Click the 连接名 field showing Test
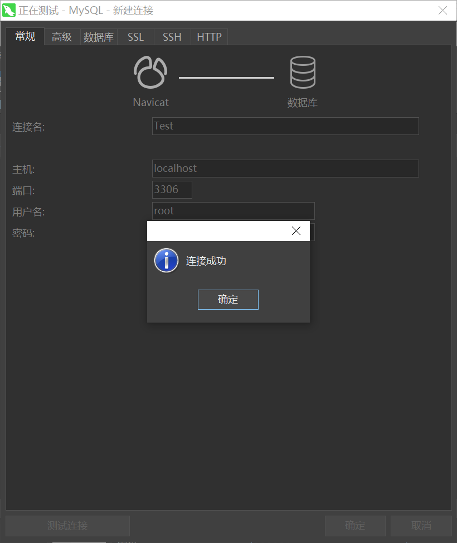Screen dimensions: 457x543 click(285, 126)
